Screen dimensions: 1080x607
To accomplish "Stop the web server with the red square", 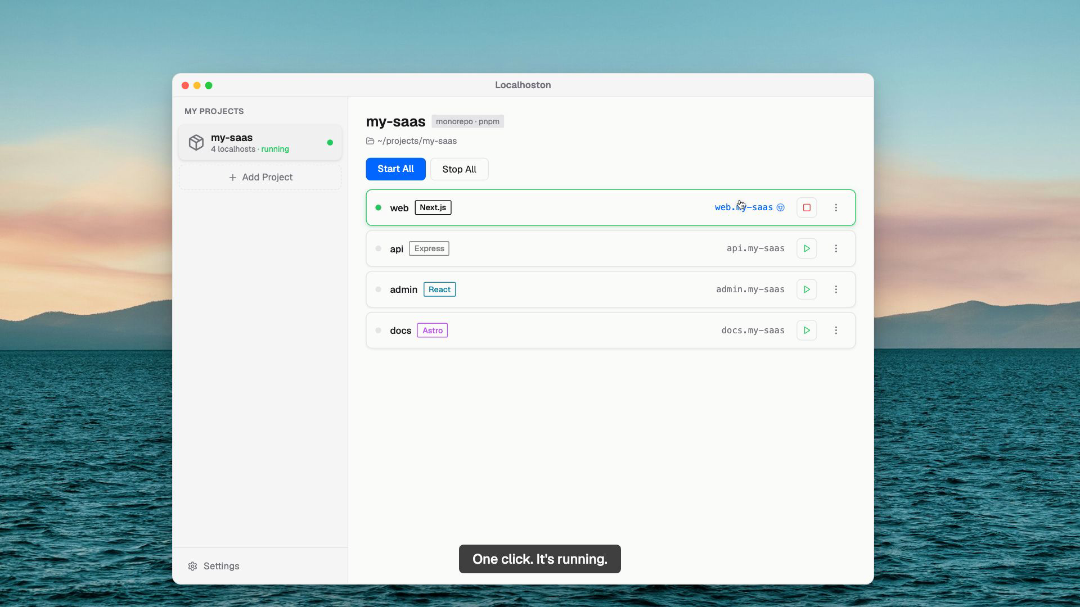I will pyautogui.click(x=806, y=207).
